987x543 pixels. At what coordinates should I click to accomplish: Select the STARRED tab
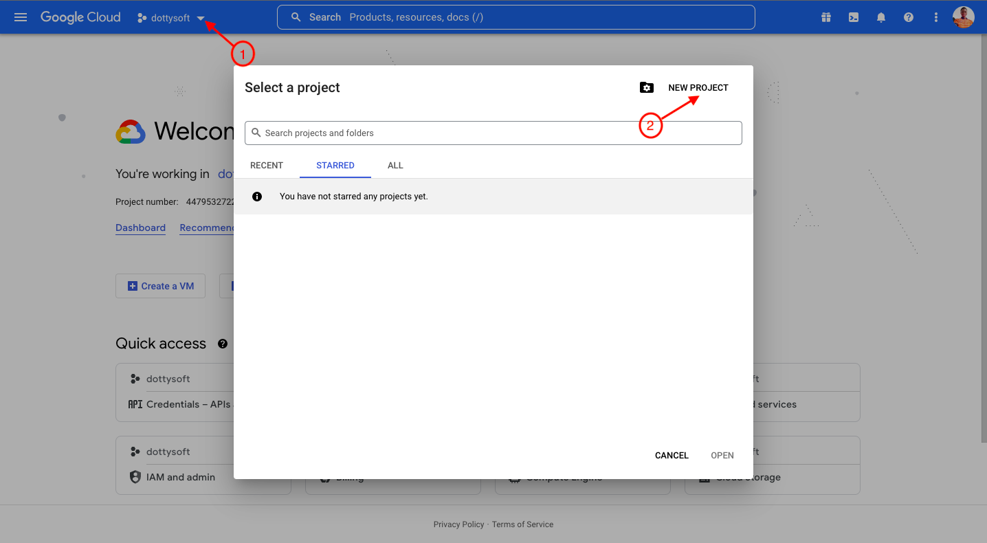pyautogui.click(x=335, y=166)
